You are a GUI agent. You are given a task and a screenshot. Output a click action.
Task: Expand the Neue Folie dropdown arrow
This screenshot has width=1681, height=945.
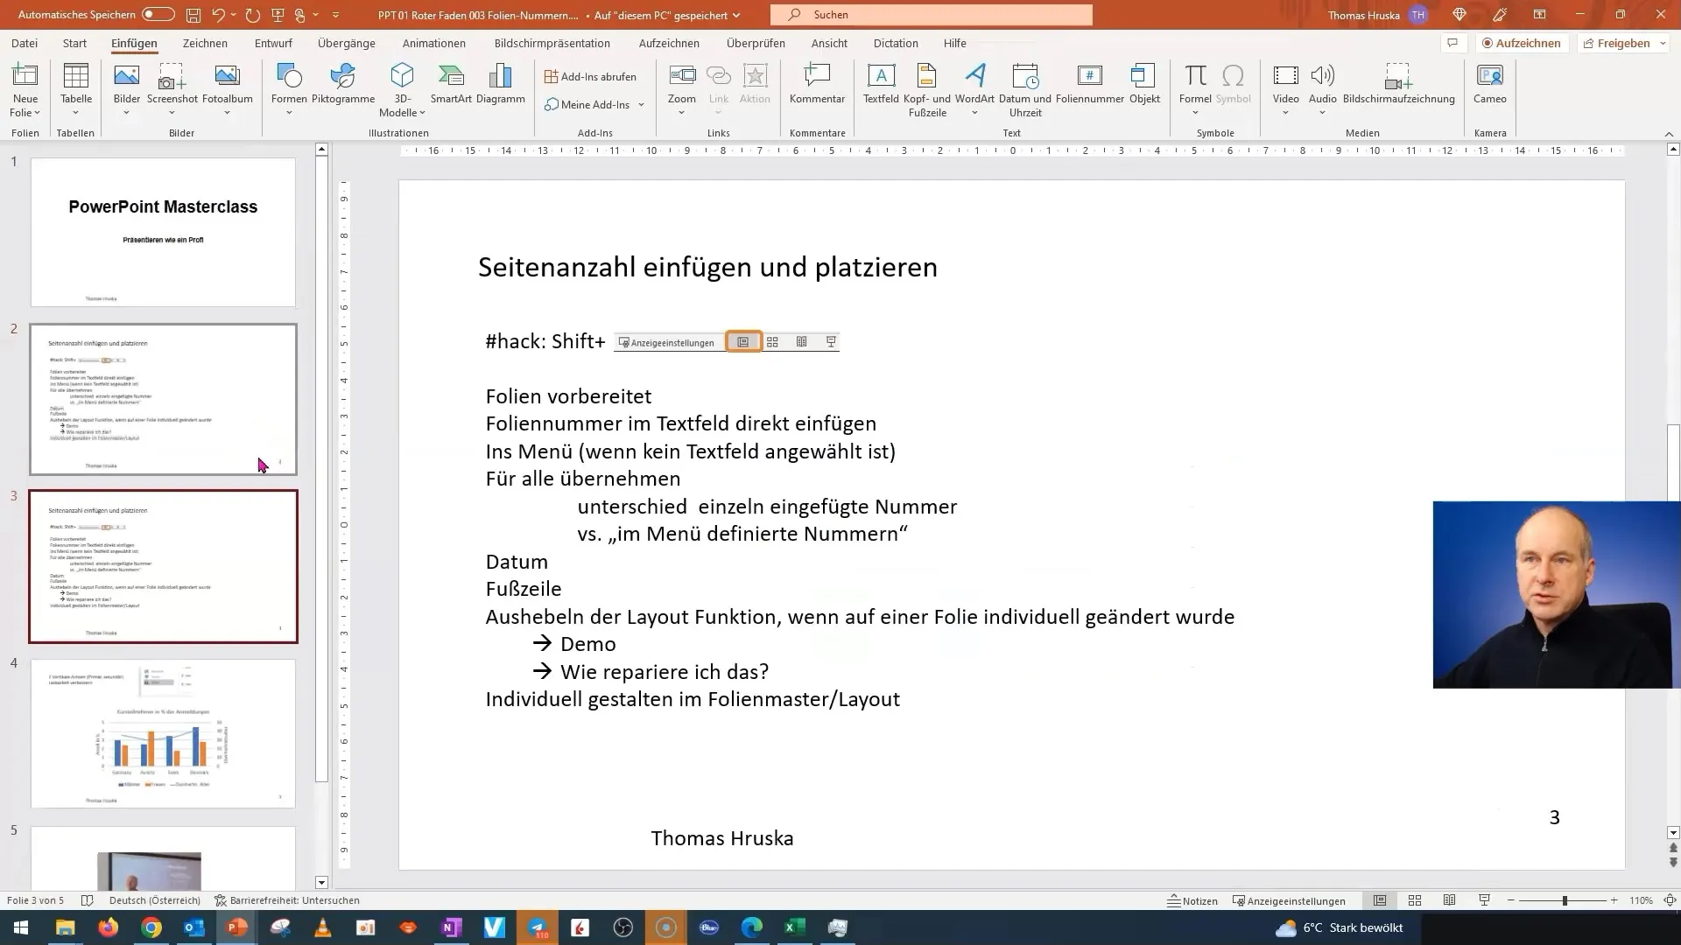click(37, 113)
